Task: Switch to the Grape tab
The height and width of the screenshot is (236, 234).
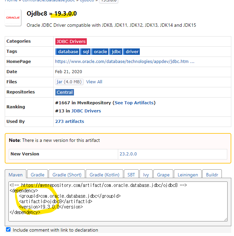Action: click(x=163, y=175)
